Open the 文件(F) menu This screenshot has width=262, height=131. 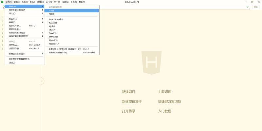click(x=9, y=2)
